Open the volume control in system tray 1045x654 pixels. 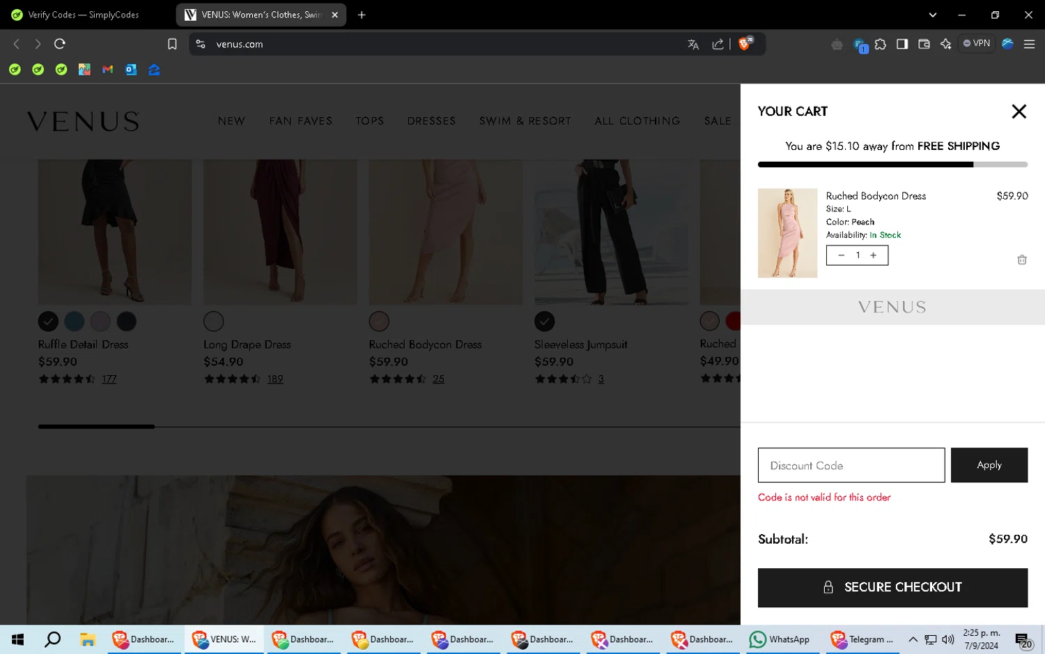point(948,639)
